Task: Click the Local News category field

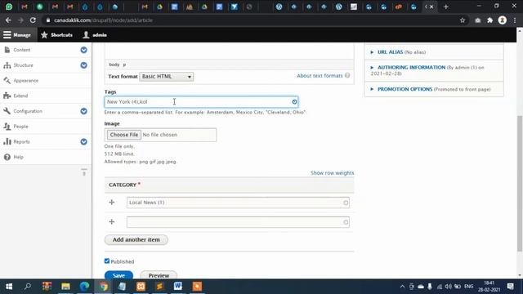Action: coord(238,203)
